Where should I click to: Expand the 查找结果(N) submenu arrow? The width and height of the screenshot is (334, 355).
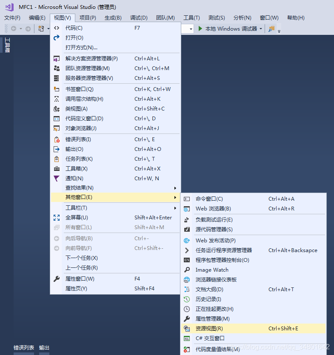pos(175,188)
